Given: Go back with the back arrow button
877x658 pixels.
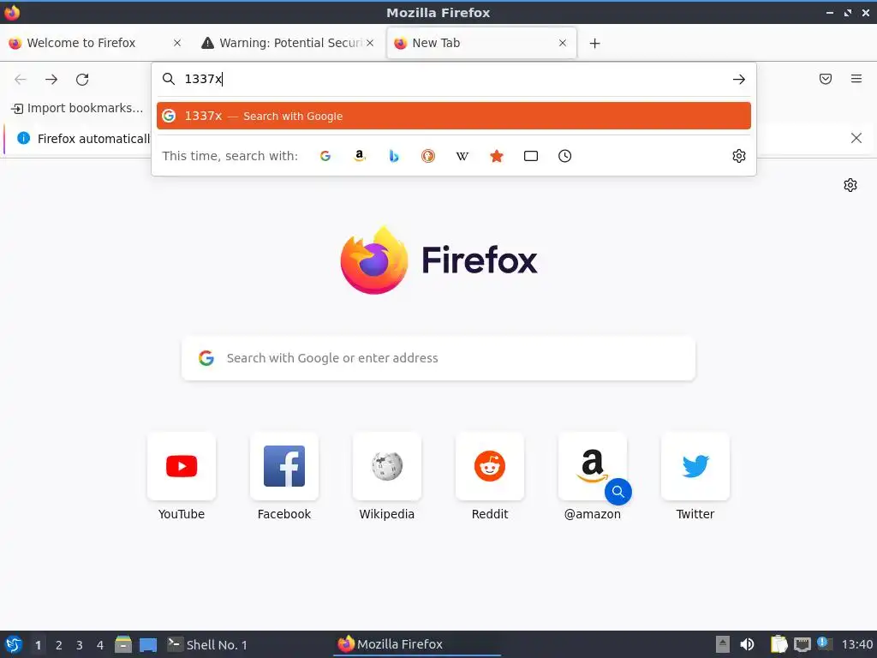Looking at the screenshot, I should tap(21, 80).
